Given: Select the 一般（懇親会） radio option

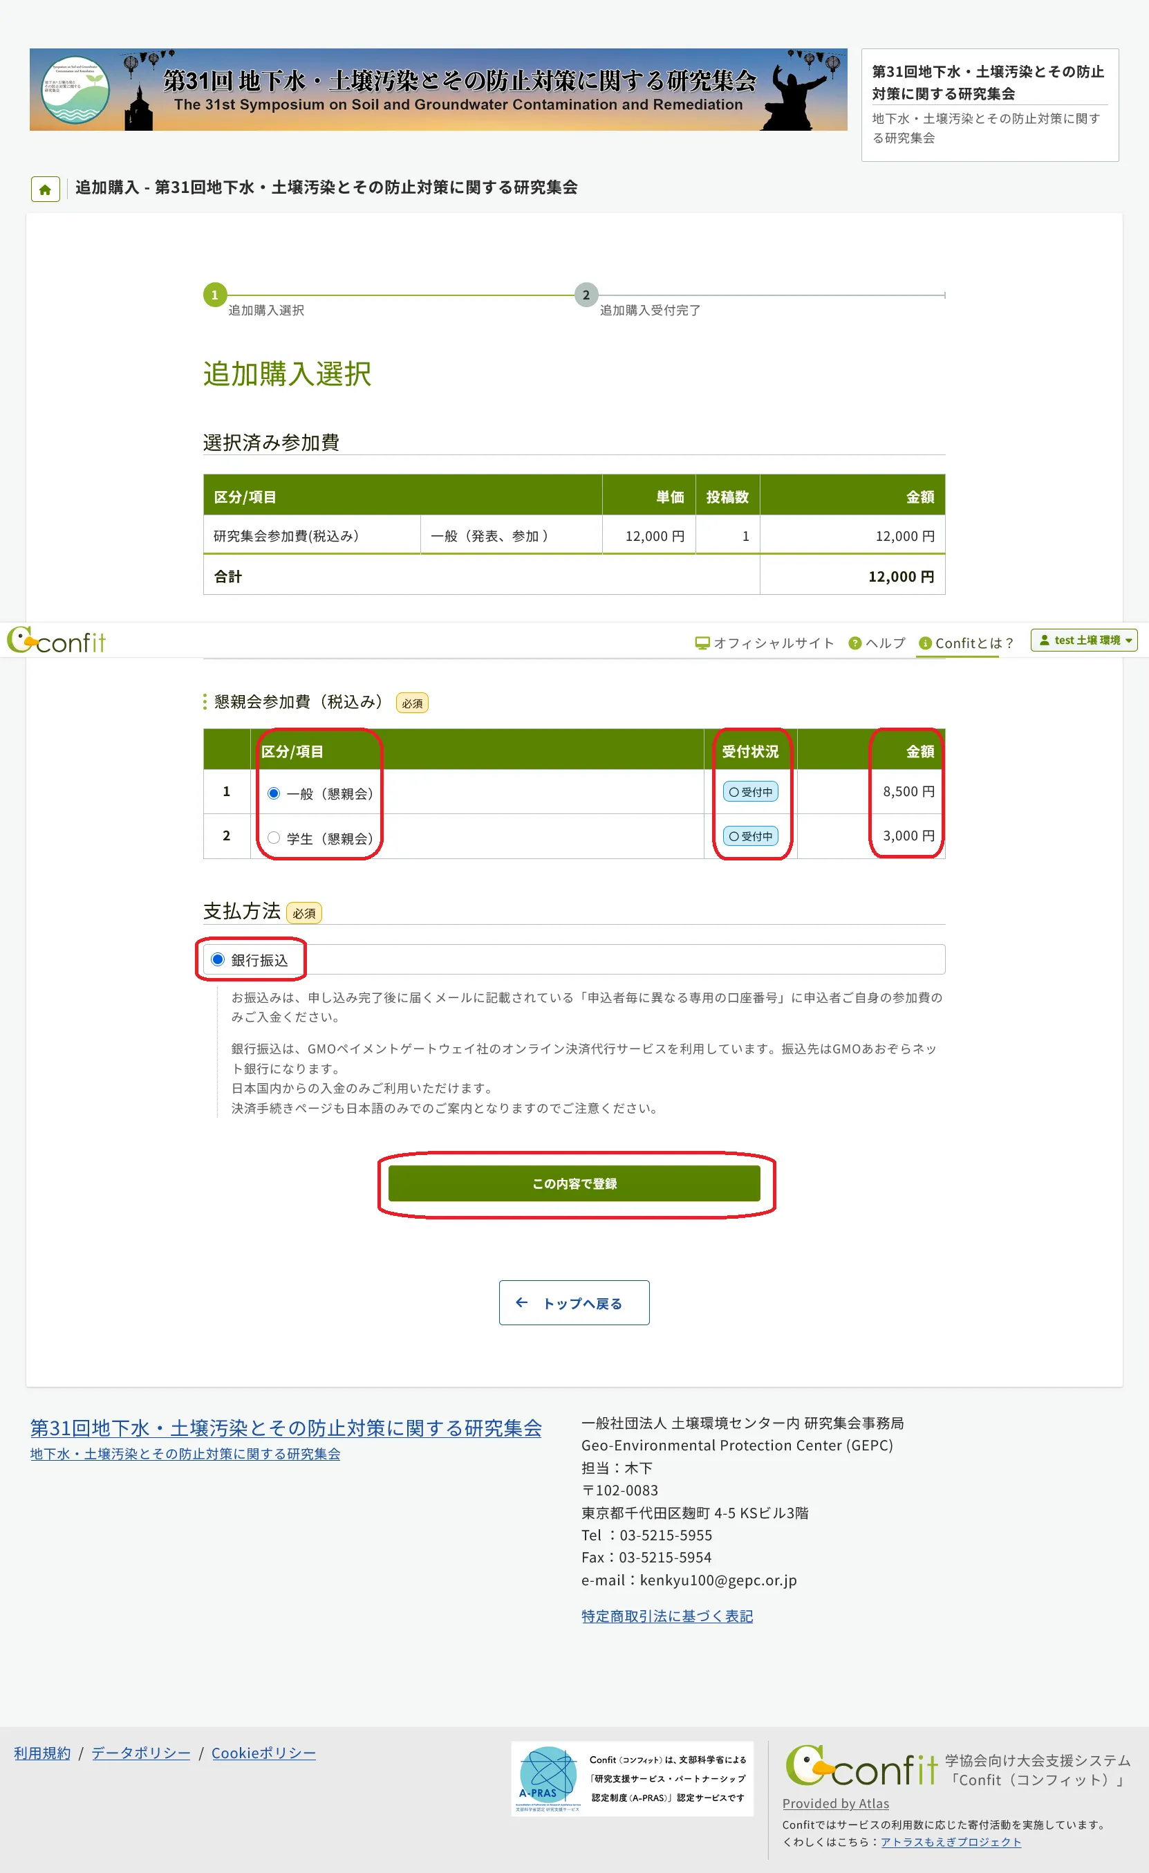Looking at the screenshot, I should click(x=274, y=793).
